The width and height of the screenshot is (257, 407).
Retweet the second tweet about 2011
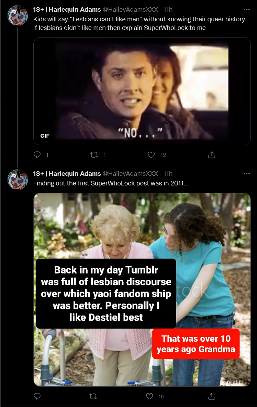tap(93, 396)
